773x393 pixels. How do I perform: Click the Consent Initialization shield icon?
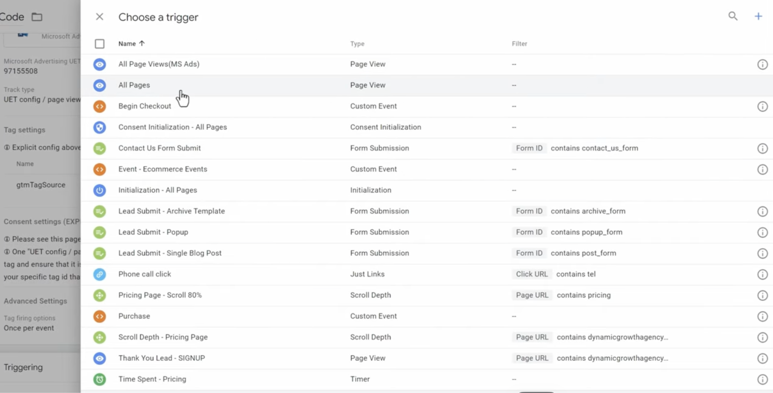100,127
